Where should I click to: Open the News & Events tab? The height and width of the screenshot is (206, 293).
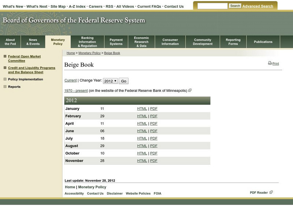33,42
